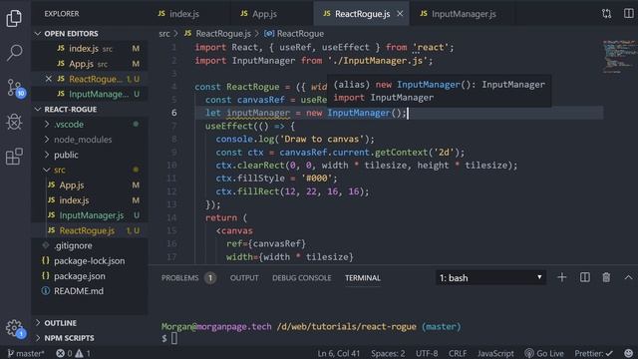The height and width of the screenshot is (359, 638).
Task: Open Source Control view with 10 changes
Action: click(15, 88)
